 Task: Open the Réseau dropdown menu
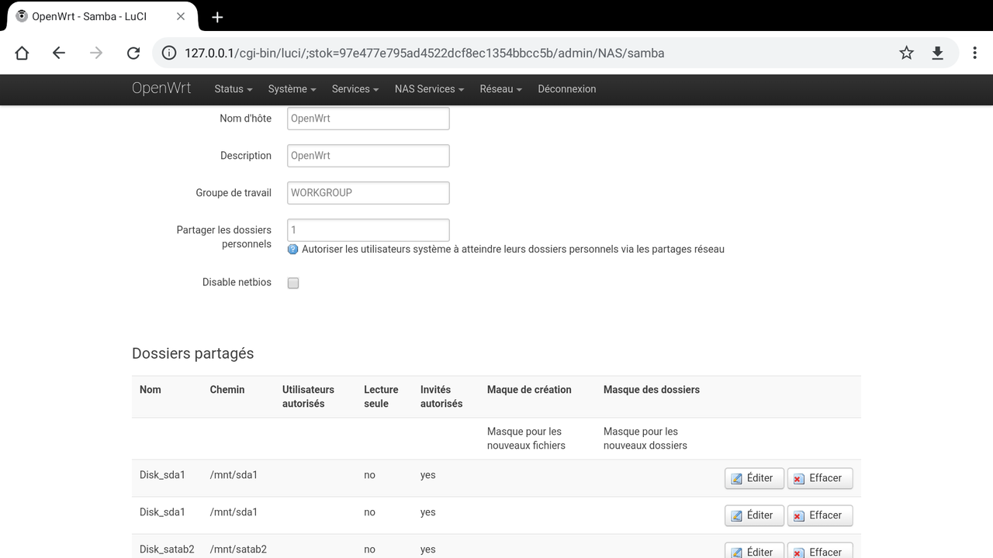(500, 89)
